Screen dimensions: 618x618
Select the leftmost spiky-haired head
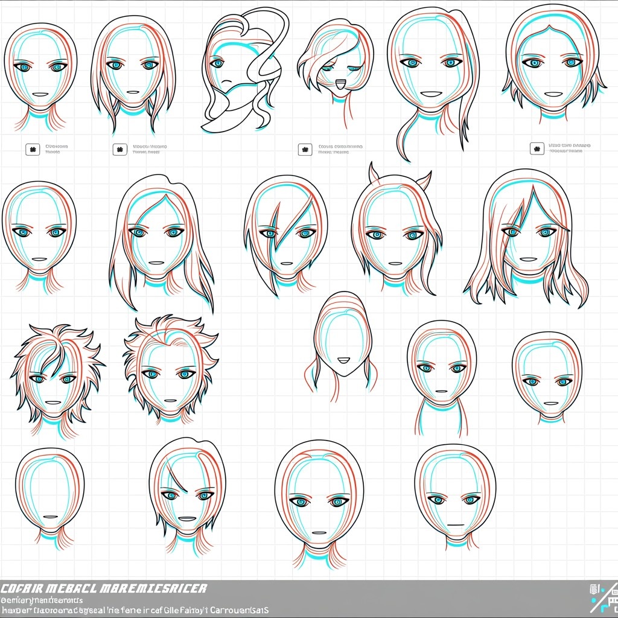point(54,374)
